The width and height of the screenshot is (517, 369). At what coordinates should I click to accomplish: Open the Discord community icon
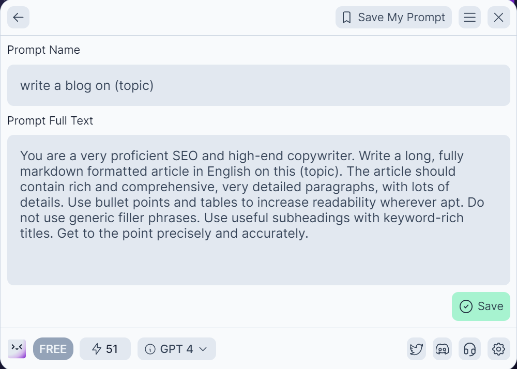pyautogui.click(x=443, y=349)
